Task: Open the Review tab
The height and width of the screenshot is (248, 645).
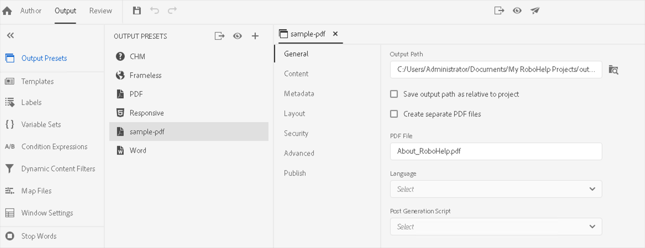Action: [101, 11]
